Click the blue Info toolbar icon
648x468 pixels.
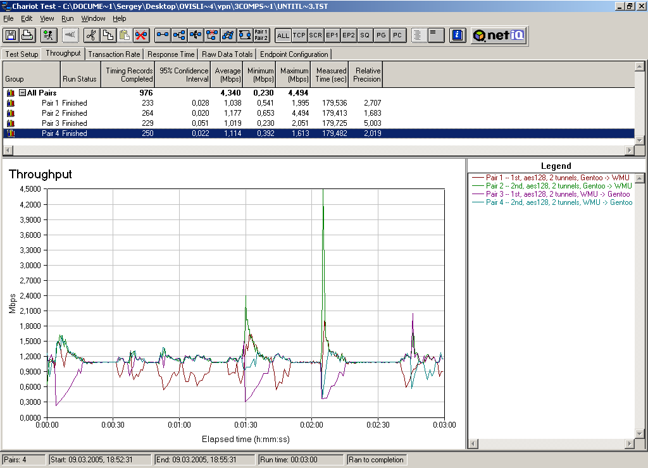pos(458,35)
